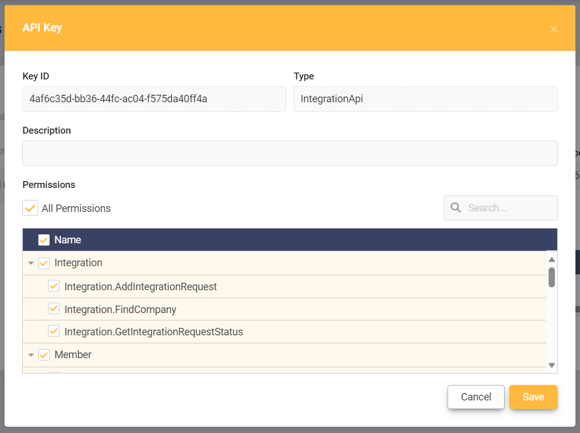Uncheck Integration.AddIntegrationRequest permission
Image resolution: width=580 pixels, height=433 pixels.
tap(53, 286)
